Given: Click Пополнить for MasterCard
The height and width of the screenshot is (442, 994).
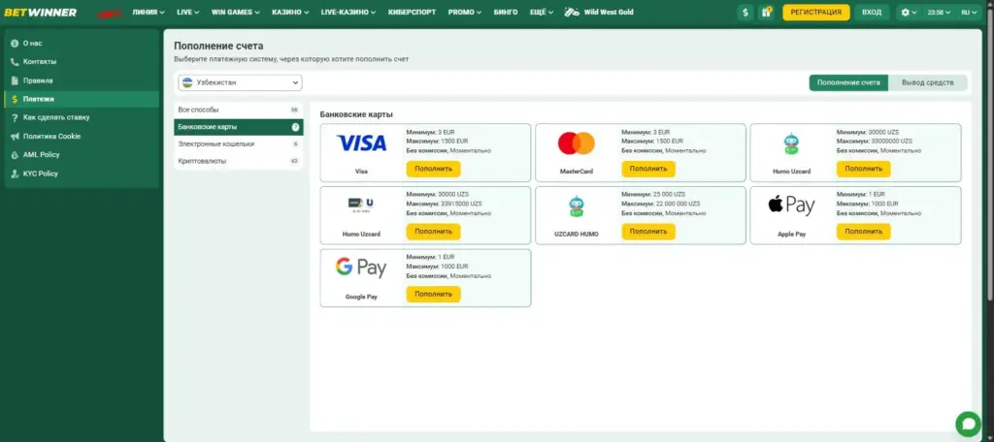Looking at the screenshot, I should pyautogui.click(x=648, y=169).
